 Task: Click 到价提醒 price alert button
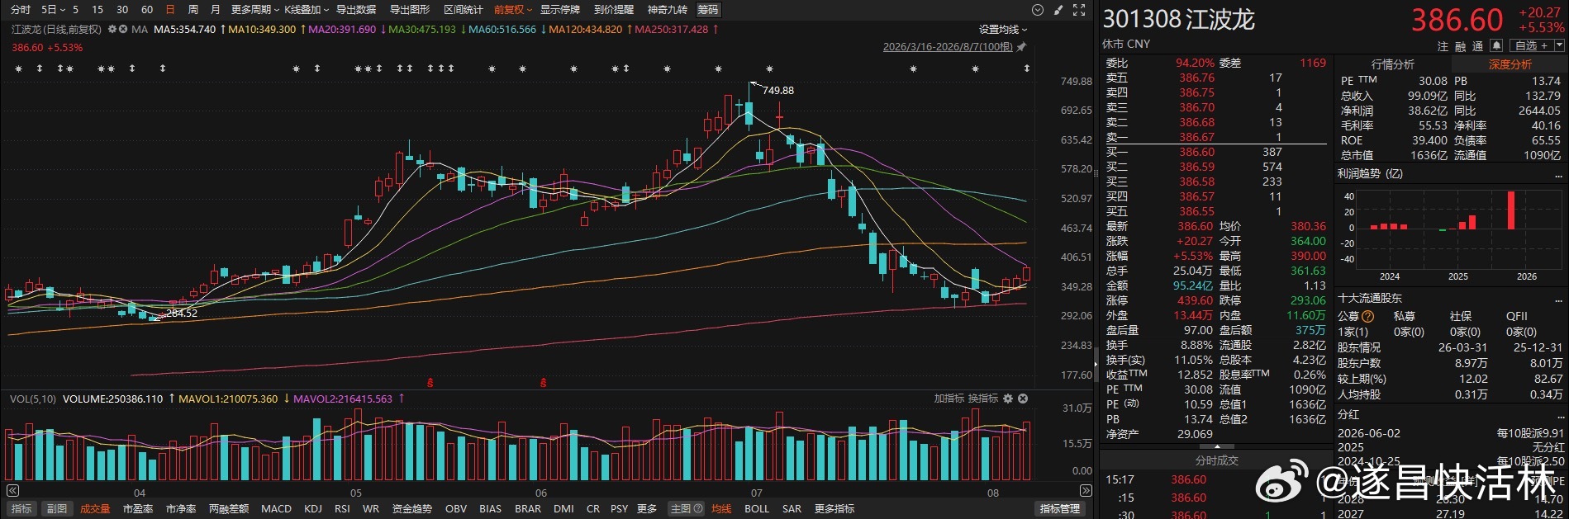tap(614, 10)
